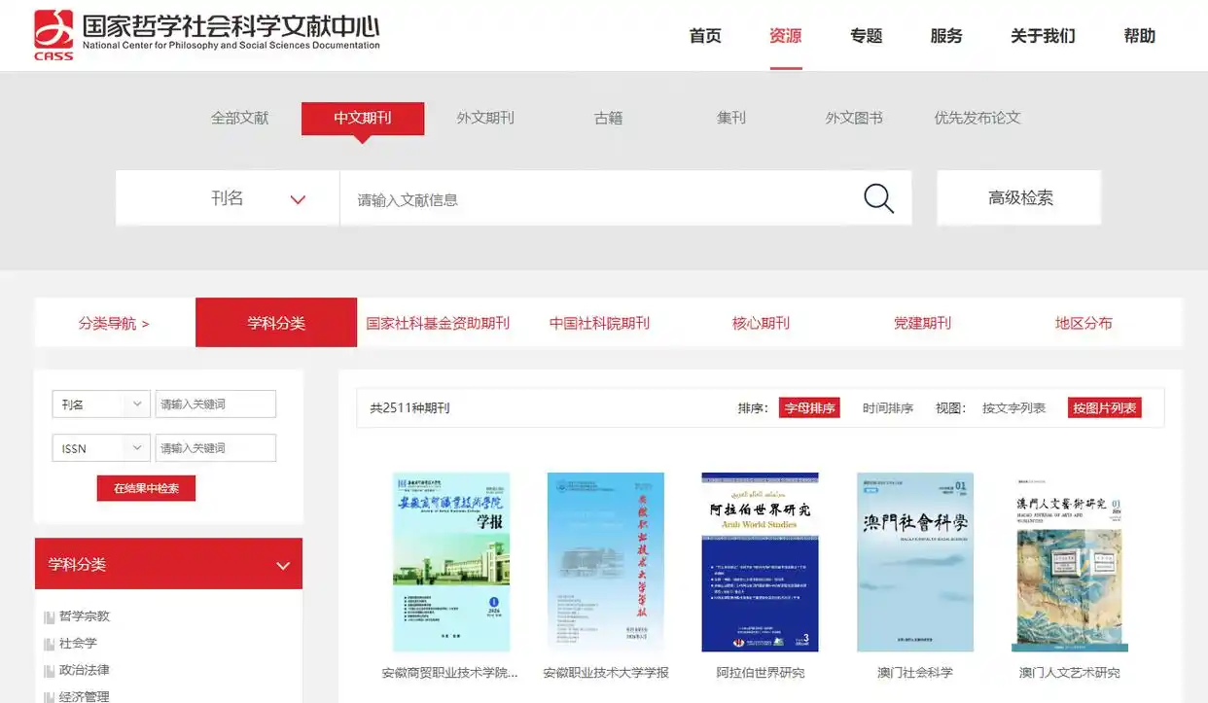This screenshot has height=703, width=1208.
Task: Open 澳门社会科学 cover thumbnail
Action: point(915,562)
